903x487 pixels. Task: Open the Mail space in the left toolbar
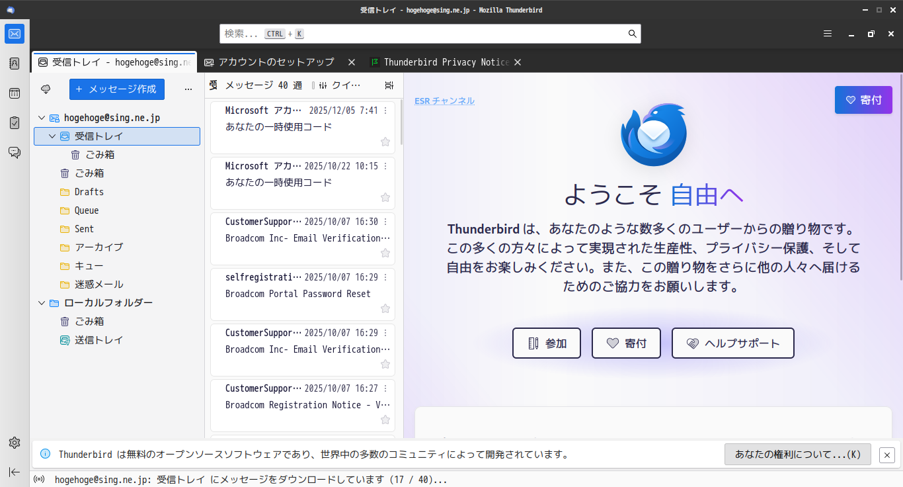pos(15,34)
